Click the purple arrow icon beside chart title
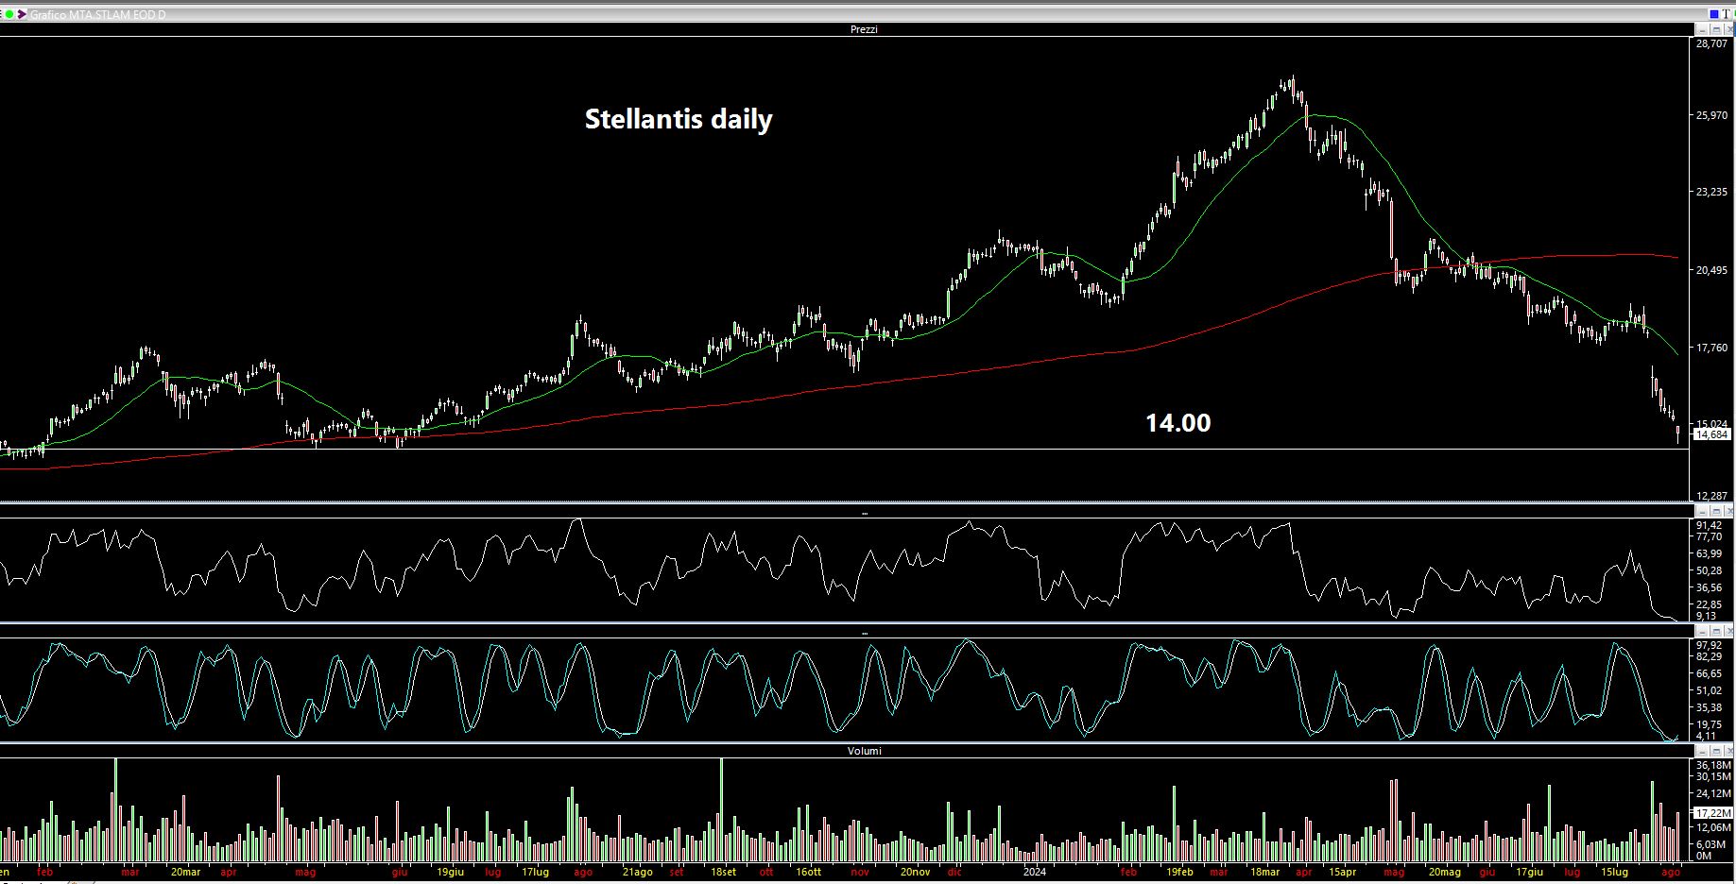This screenshot has height=884, width=1736. [x=22, y=14]
